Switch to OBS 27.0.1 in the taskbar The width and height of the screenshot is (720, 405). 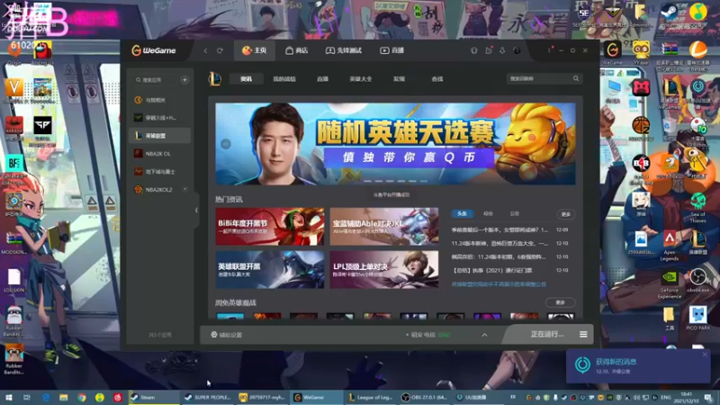point(425,397)
